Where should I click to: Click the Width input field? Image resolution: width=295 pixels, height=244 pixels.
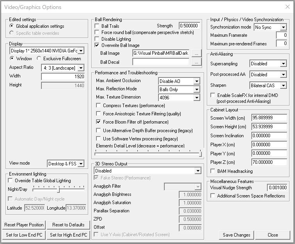tap(63, 77)
